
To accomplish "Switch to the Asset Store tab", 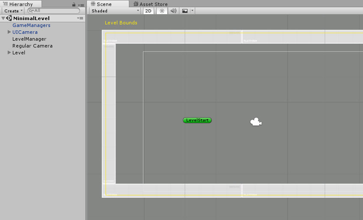I will 150,4.
